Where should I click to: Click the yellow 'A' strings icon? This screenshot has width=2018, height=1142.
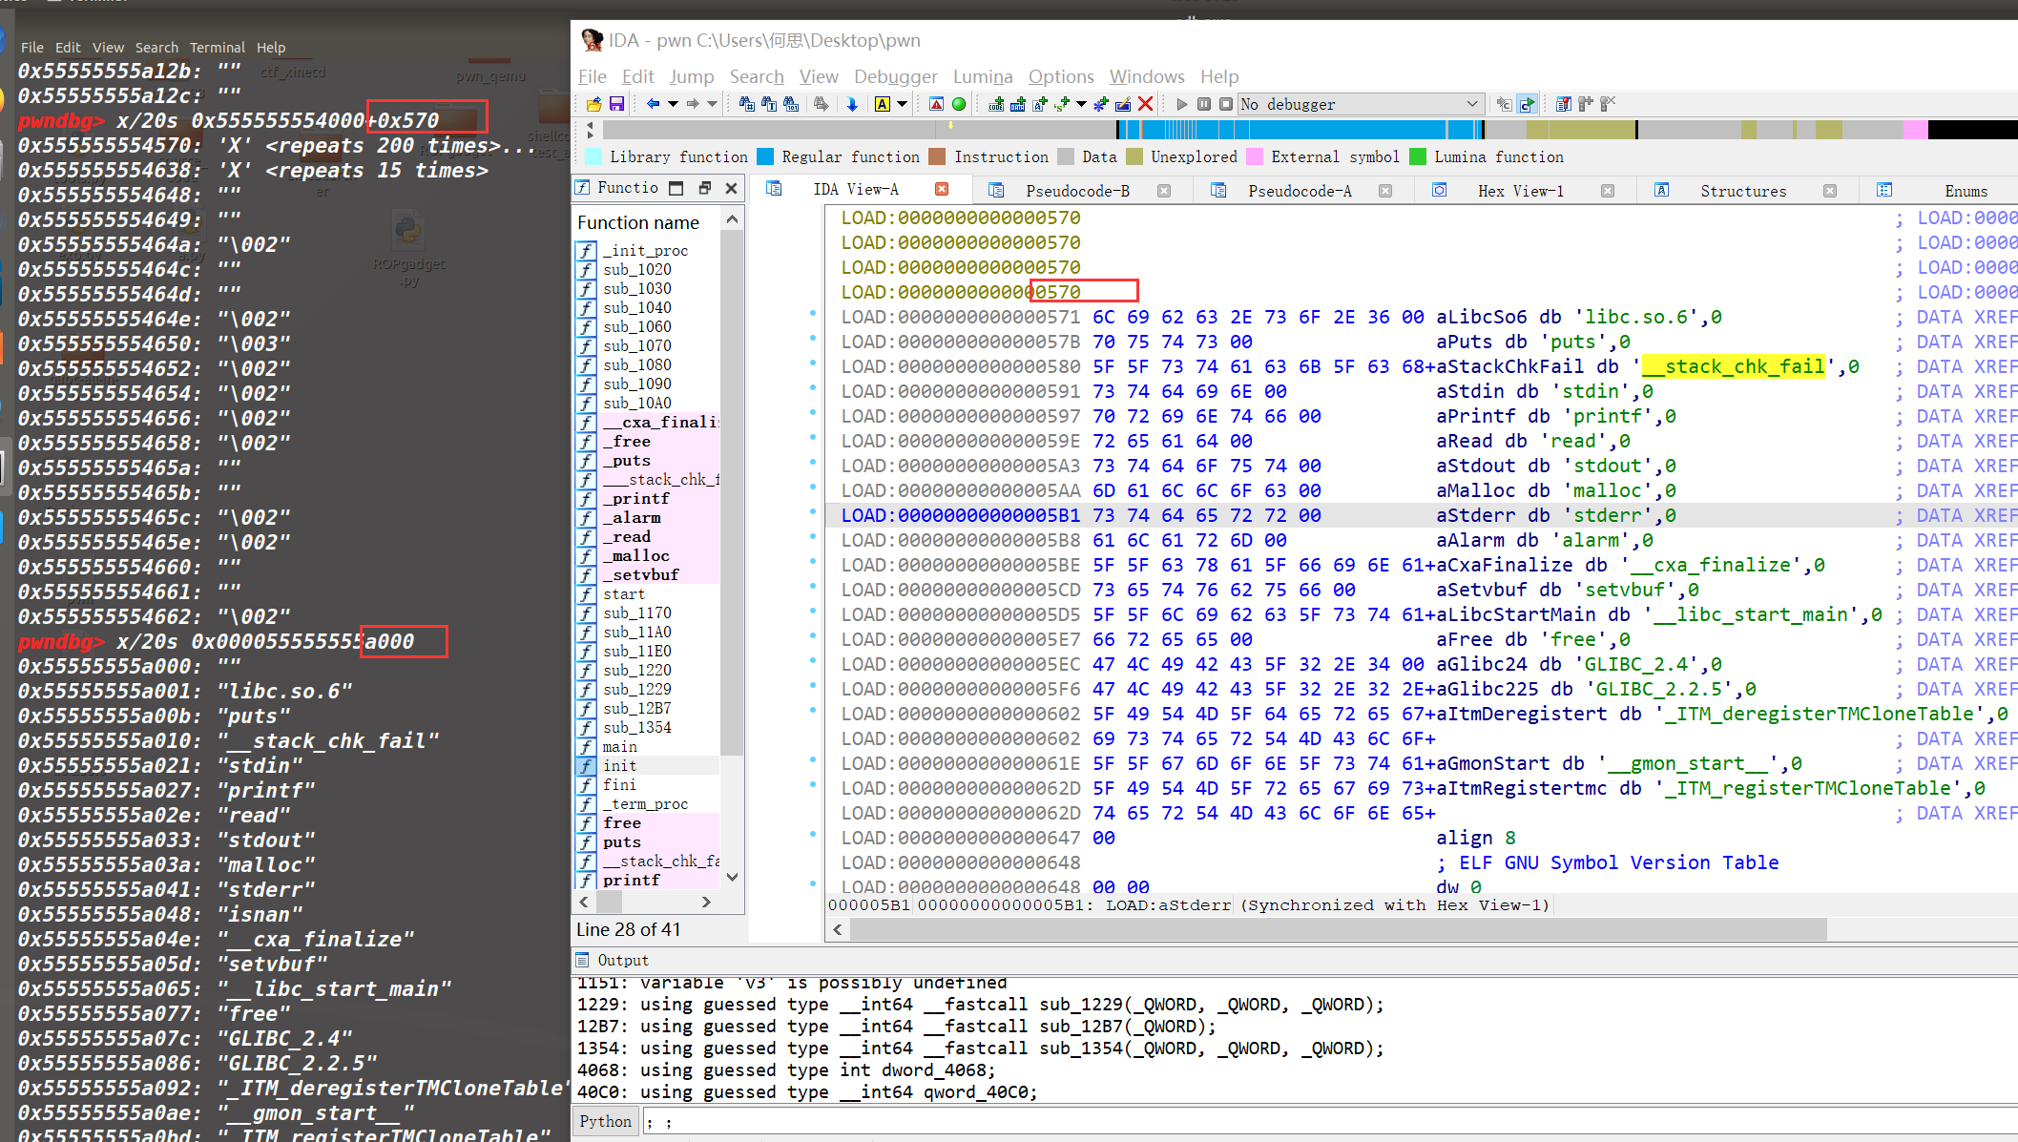click(883, 104)
